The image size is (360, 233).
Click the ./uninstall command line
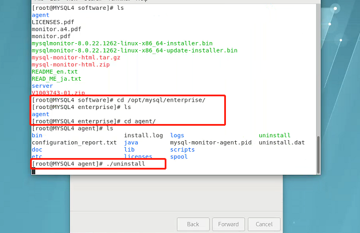pos(88,164)
